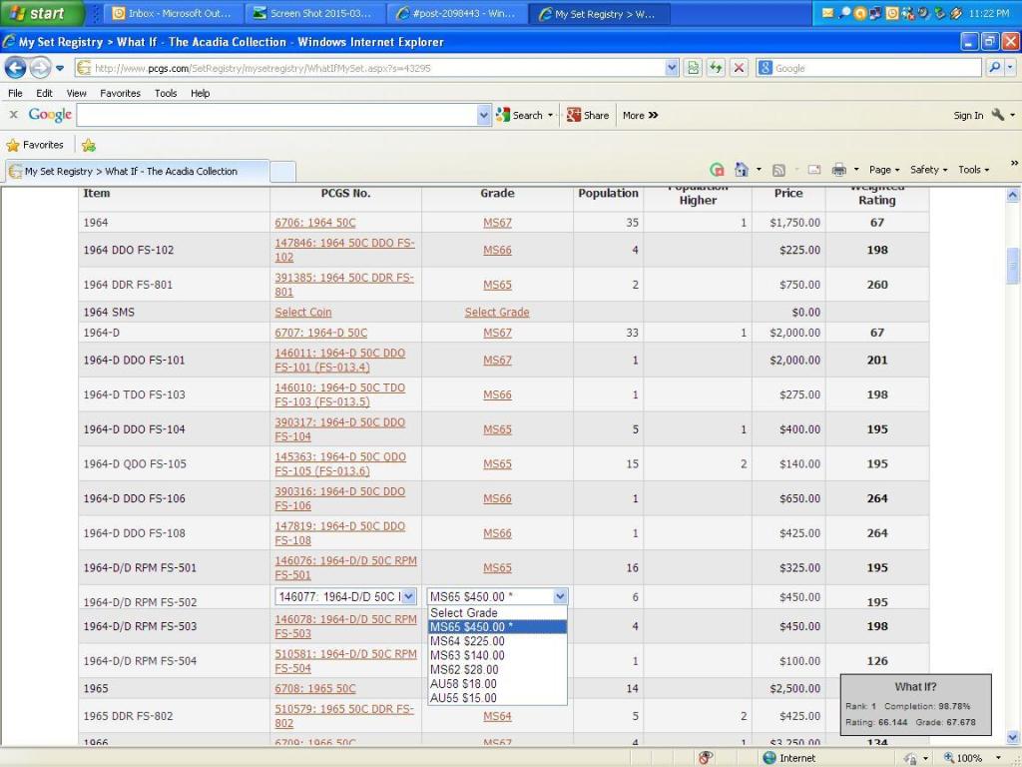Click the Read Mail envelope icon
The height and width of the screenshot is (767, 1022).
click(814, 170)
